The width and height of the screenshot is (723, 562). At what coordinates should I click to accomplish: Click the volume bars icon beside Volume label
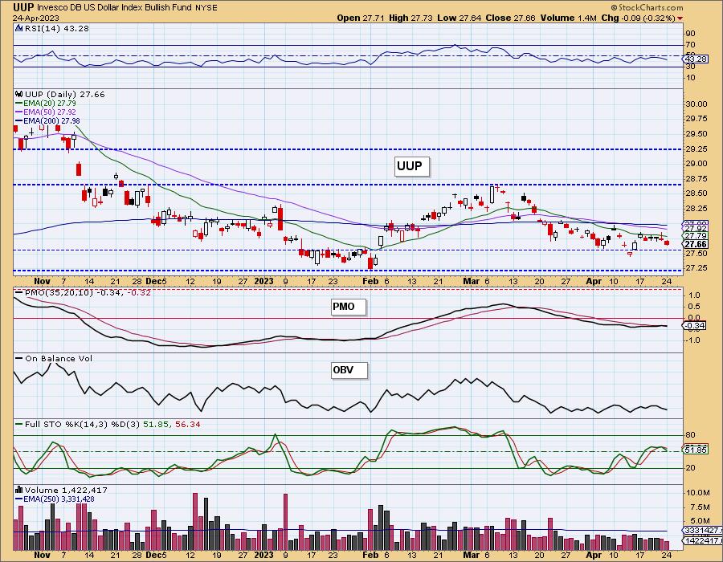(x=19, y=490)
